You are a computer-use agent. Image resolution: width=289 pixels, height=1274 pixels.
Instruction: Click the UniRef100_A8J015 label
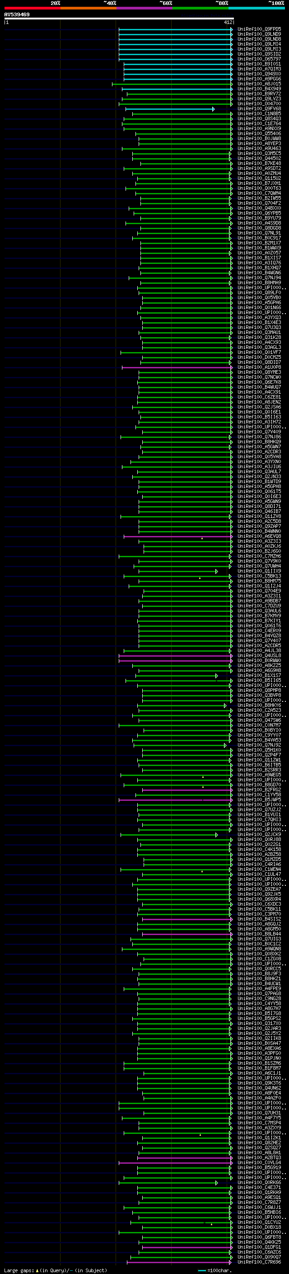click(x=259, y=84)
